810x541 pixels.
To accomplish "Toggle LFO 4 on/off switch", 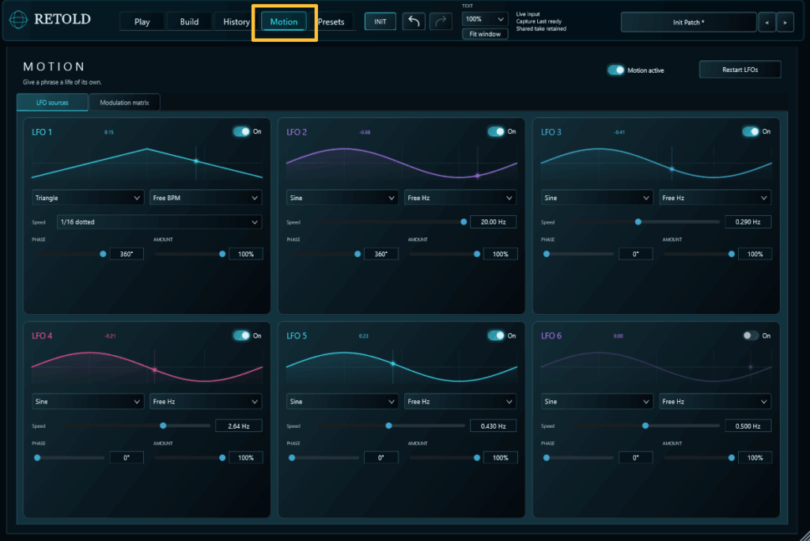I will pyautogui.click(x=241, y=336).
